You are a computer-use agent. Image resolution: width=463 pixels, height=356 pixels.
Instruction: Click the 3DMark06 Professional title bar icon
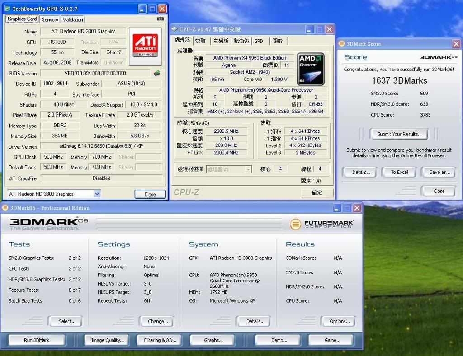point(5,208)
